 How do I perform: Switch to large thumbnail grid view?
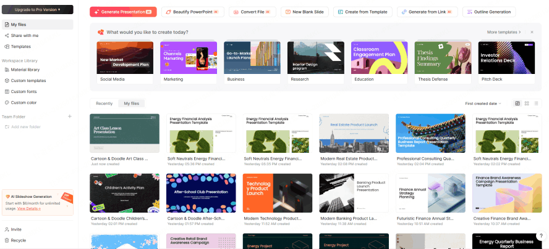click(517, 104)
